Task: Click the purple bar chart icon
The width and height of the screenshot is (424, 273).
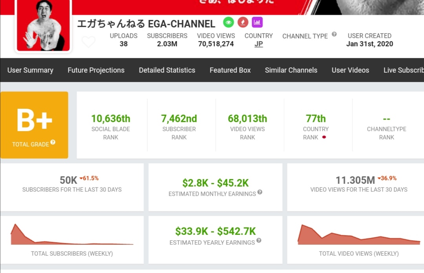Action: [257, 22]
